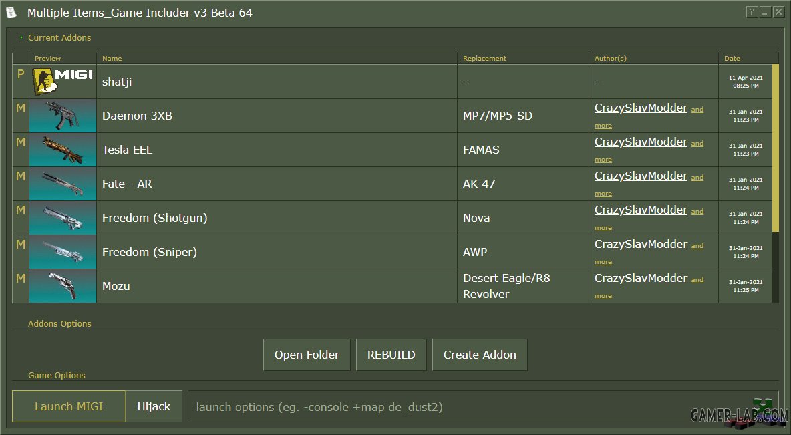
Task: Toggle the M marker on Fate - AR row
Action: tap(21, 176)
